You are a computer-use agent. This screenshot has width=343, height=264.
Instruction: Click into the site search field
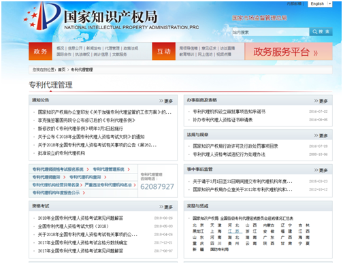click(271, 32)
